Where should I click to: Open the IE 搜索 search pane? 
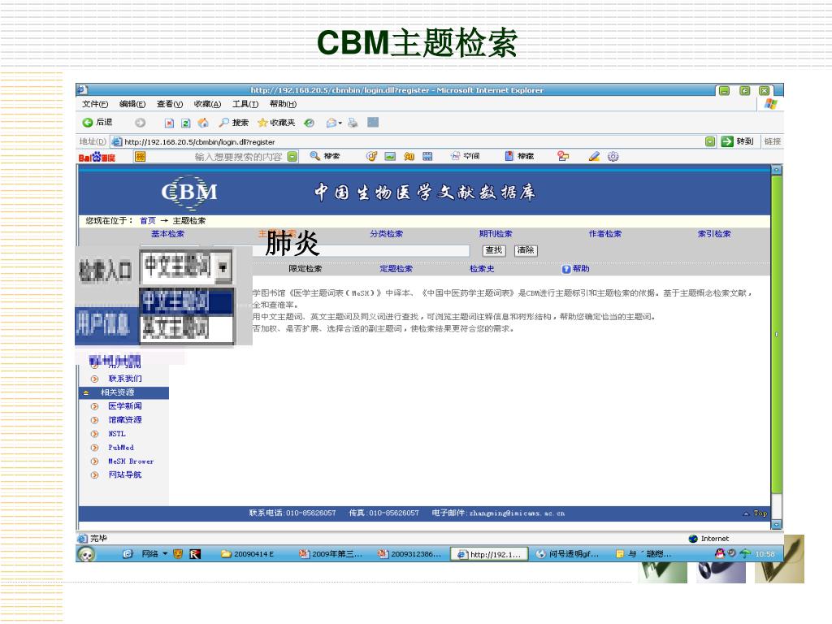[x=234, y=123]
